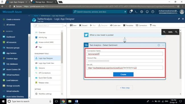Open Windows Action Center
The height and width of the screenshot is (104, 185).
tap(180, 101)
